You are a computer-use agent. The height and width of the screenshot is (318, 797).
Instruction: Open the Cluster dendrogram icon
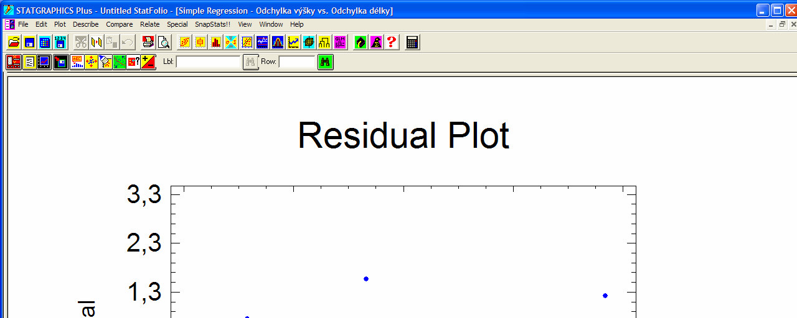[x=324, y=42]
